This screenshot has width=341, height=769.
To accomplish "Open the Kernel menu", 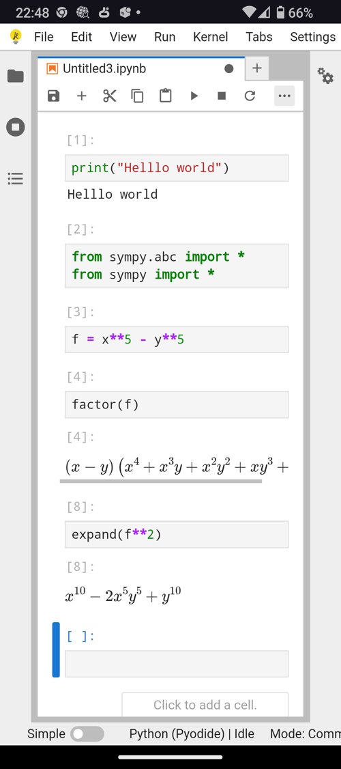I will click(x=211, y=37).
